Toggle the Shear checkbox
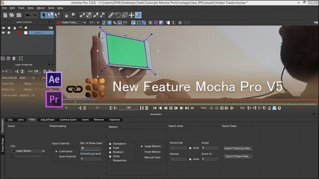The height and width of the screenshot is (179, 319). point(110,157)
